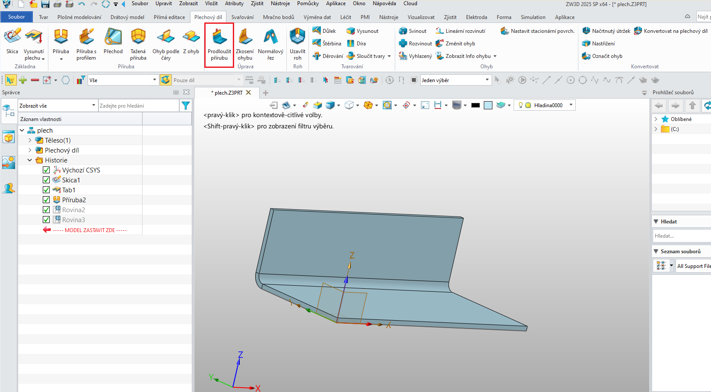Select the Z ohyb tool

[x=191, y=41]
